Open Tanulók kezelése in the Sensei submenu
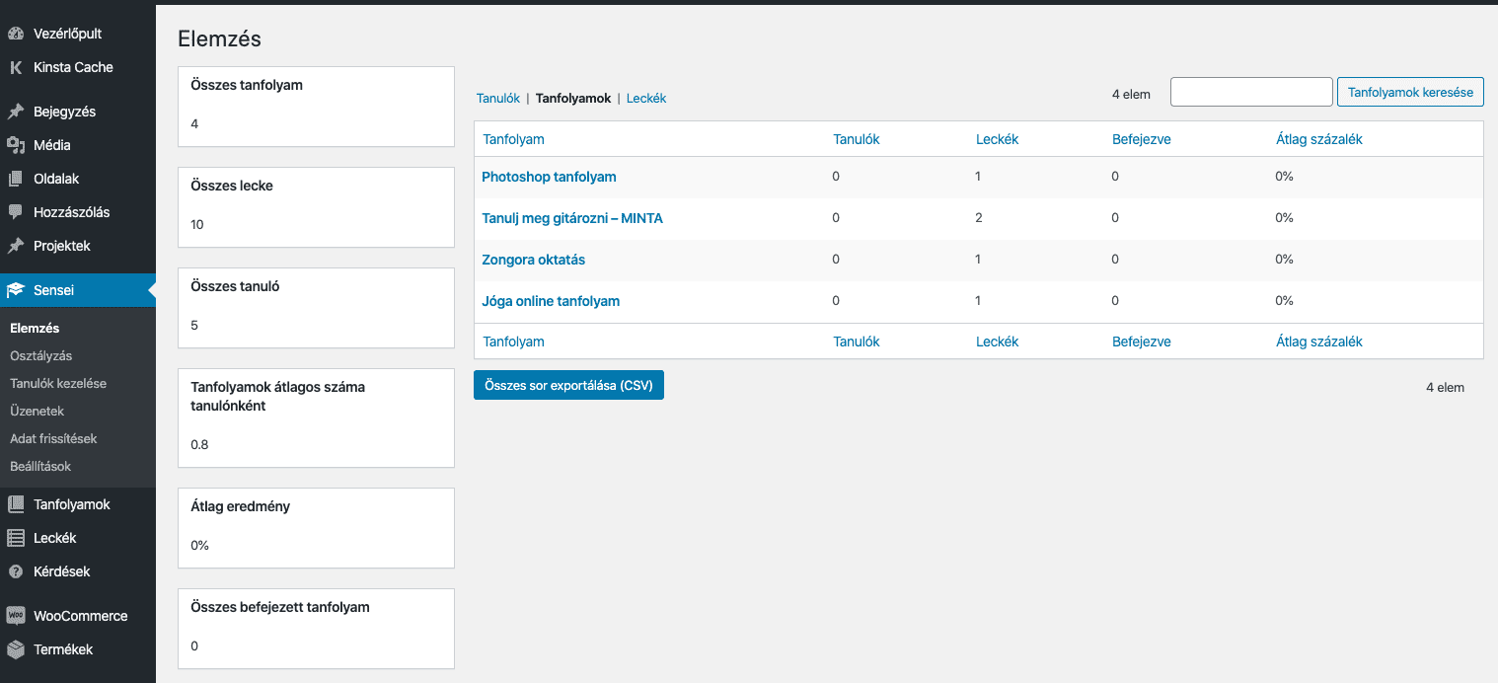Image resolution: width=1498 pixels, height=683 pixels. click(58, 383)
